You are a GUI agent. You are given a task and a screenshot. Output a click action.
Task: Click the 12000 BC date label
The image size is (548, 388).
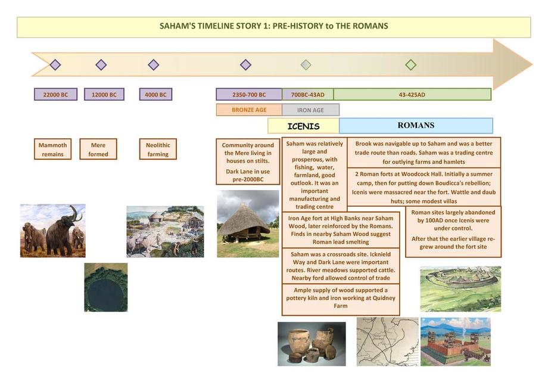[104, 94]
